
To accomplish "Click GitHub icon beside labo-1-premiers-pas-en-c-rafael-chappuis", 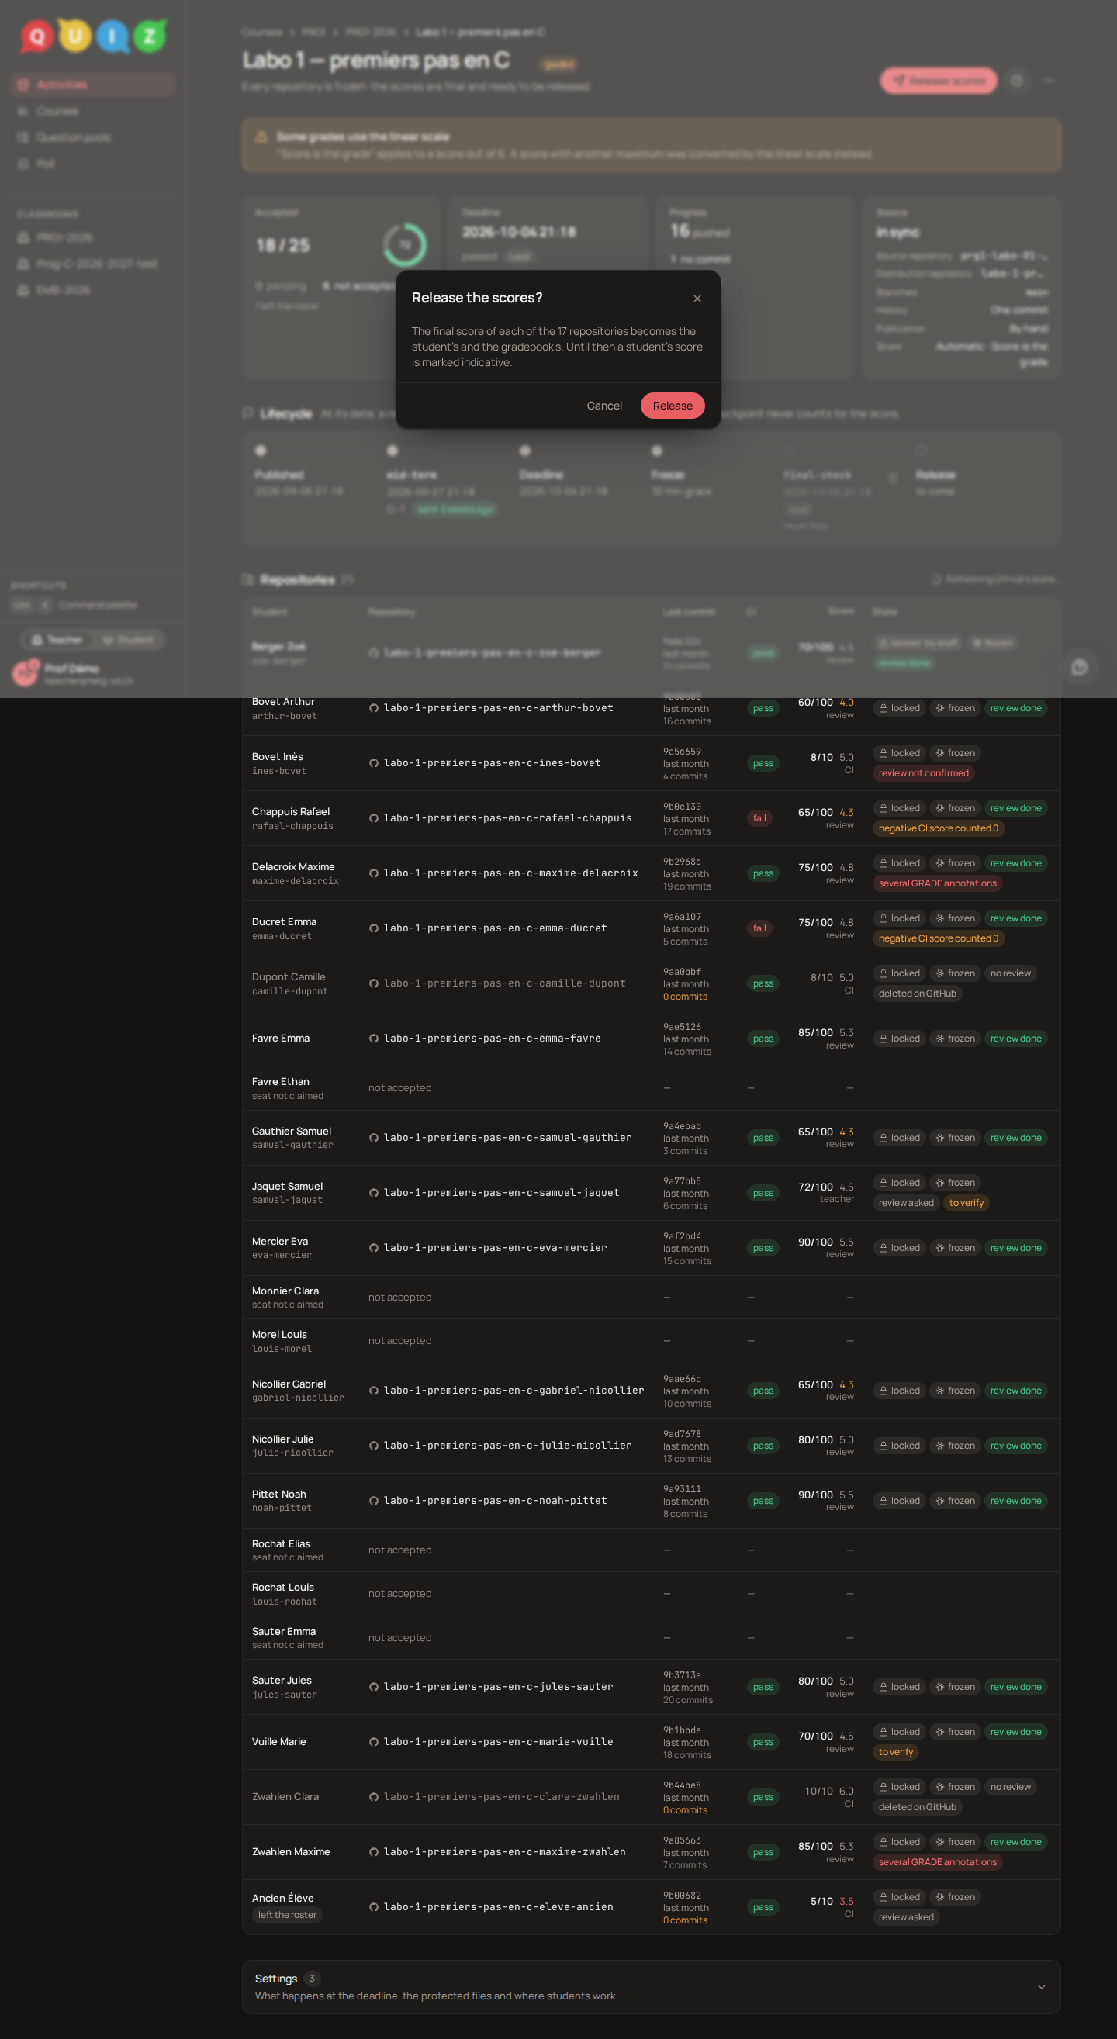I will (x=374, y=818).
